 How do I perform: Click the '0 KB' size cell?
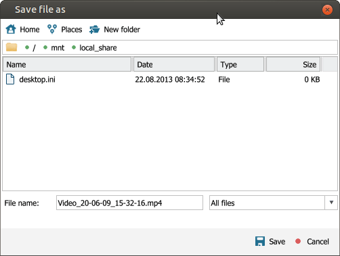[312, 79]
